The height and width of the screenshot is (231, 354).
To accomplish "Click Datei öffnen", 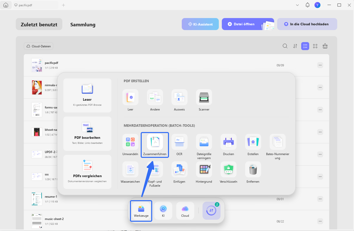I will click(x=248, y=24).
